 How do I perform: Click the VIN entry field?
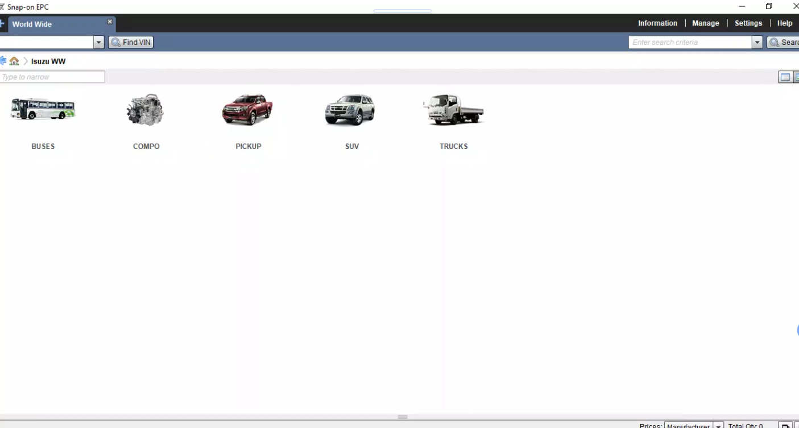[x=46, y=42]
